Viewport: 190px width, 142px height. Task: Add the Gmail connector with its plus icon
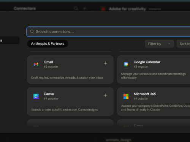coord(105,63)
